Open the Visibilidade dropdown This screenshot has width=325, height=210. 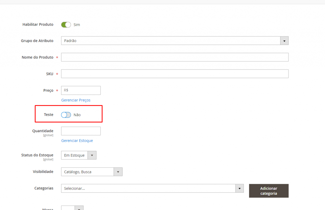(x=92, y=172)
